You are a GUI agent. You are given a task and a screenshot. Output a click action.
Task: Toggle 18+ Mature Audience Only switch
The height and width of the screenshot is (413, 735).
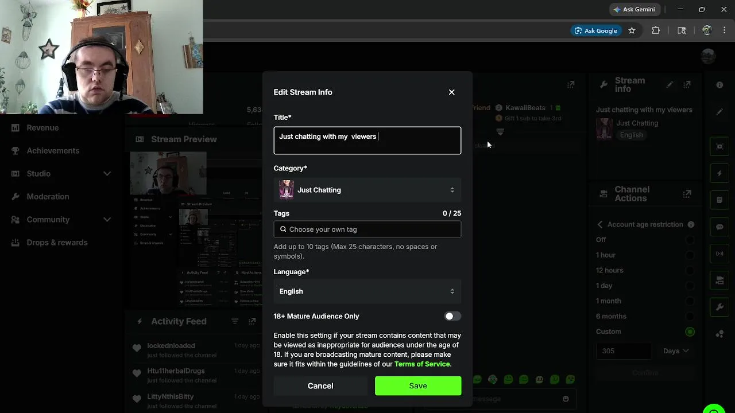[x=452, y=316]
